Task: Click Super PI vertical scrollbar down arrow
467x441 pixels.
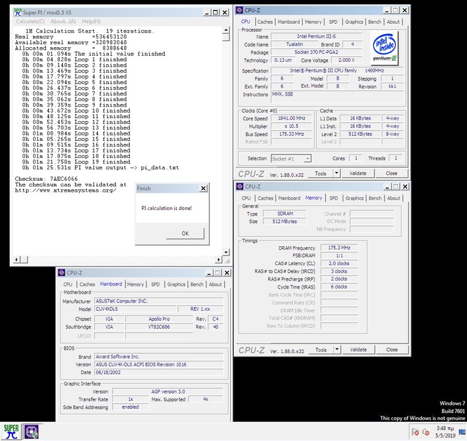Action: 226,252
